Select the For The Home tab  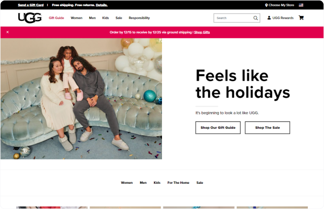pos(178,183)
